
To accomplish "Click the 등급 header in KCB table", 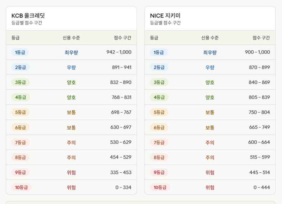I will click(16, 38).
